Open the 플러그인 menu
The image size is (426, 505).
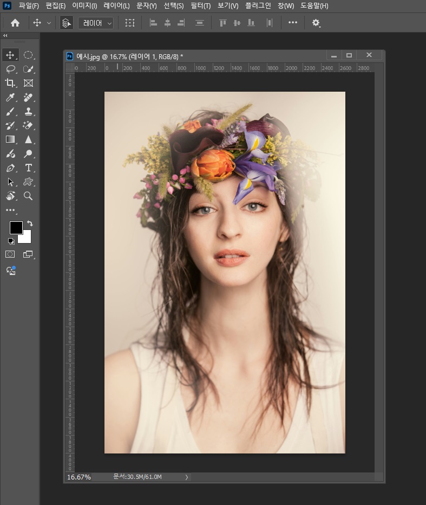[x=258, y=6]
